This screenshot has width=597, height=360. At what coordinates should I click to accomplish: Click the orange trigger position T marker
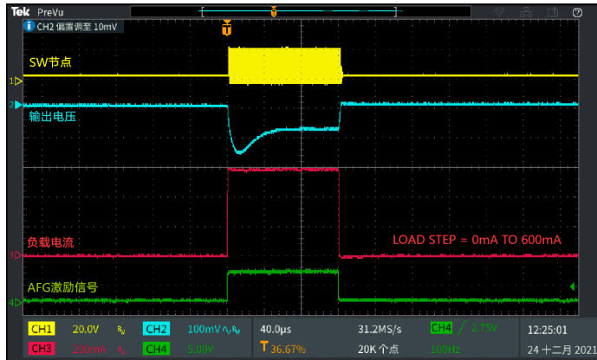[226, 29]
